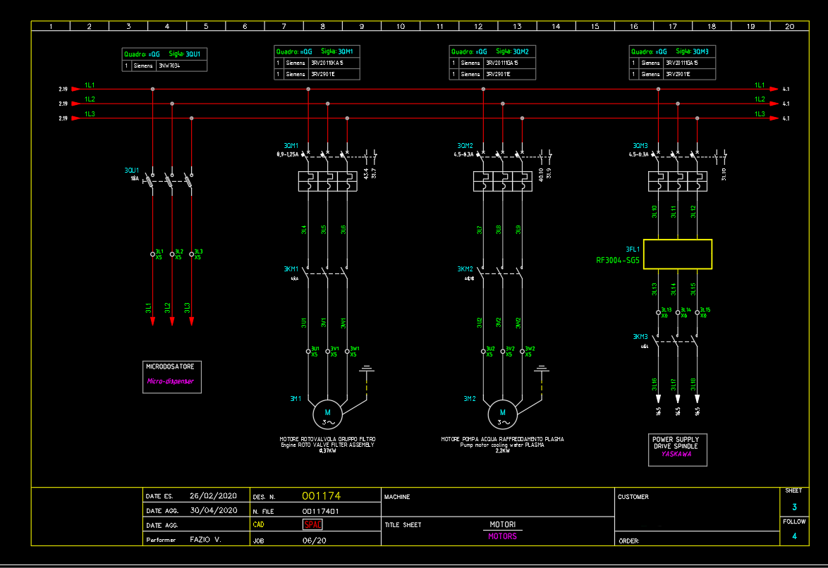Select the yellow CAD label
This screenshot has width=828, height=568.
click(258, 524)
